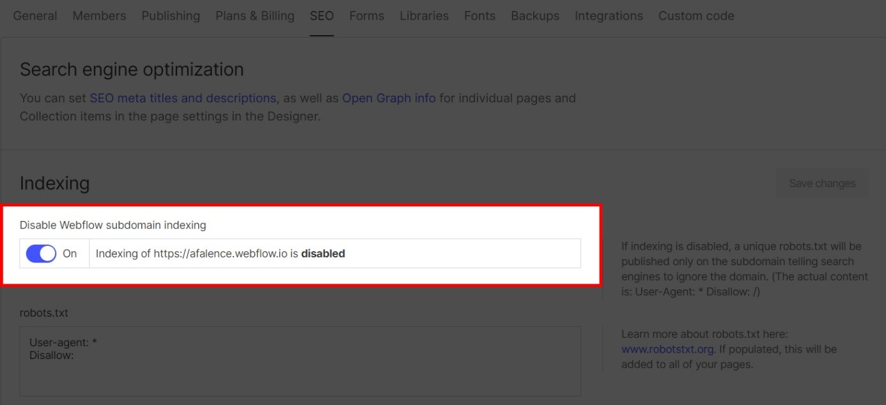
Task: Toggle the Disable Webflow subdomain indexing switch
Action: tap(41, 254)
